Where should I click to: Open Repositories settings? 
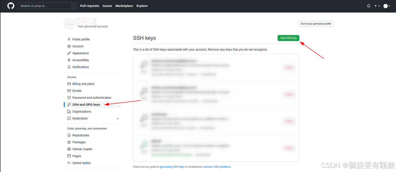coord(81,135)
